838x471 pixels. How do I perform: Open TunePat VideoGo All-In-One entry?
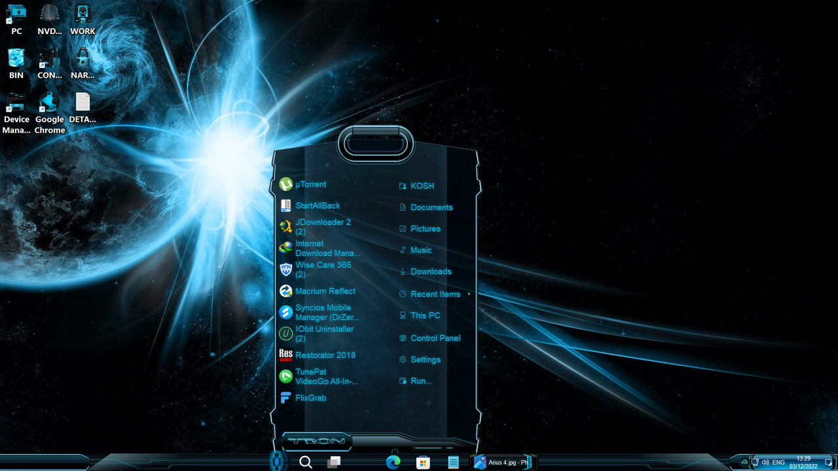tap(318, 376)
